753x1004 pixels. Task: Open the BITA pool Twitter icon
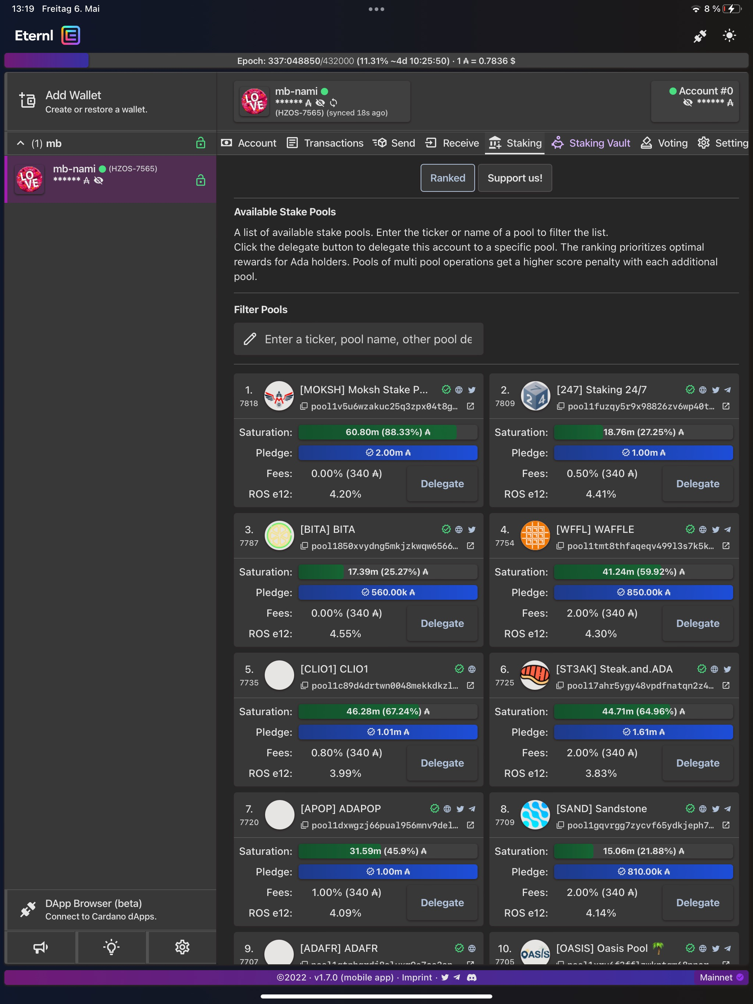point(472,530)
